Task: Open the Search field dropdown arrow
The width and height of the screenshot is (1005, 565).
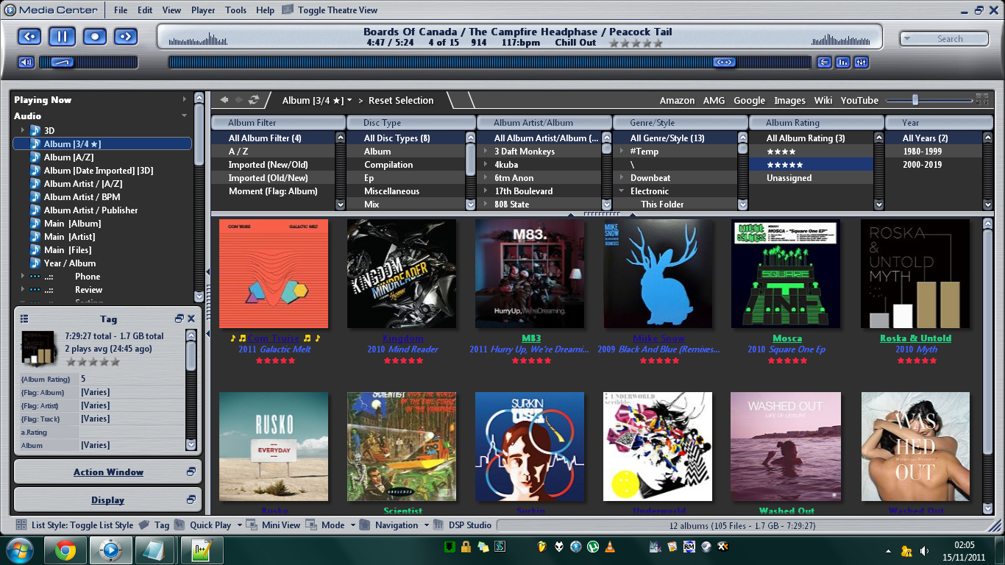Action: tap(907, 39)
